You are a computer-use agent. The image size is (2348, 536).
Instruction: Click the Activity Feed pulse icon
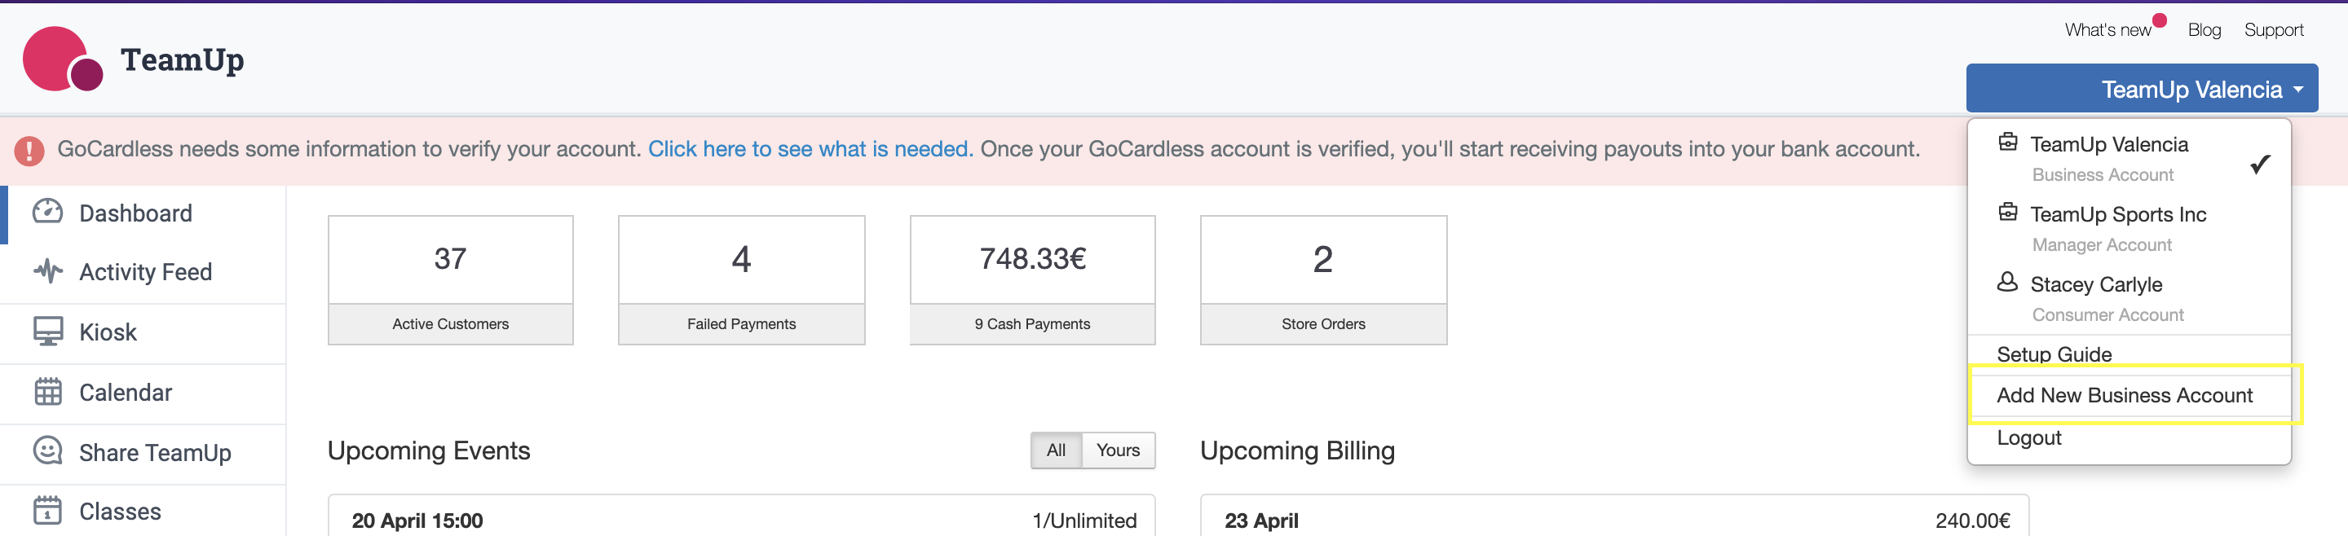(47, 271)
